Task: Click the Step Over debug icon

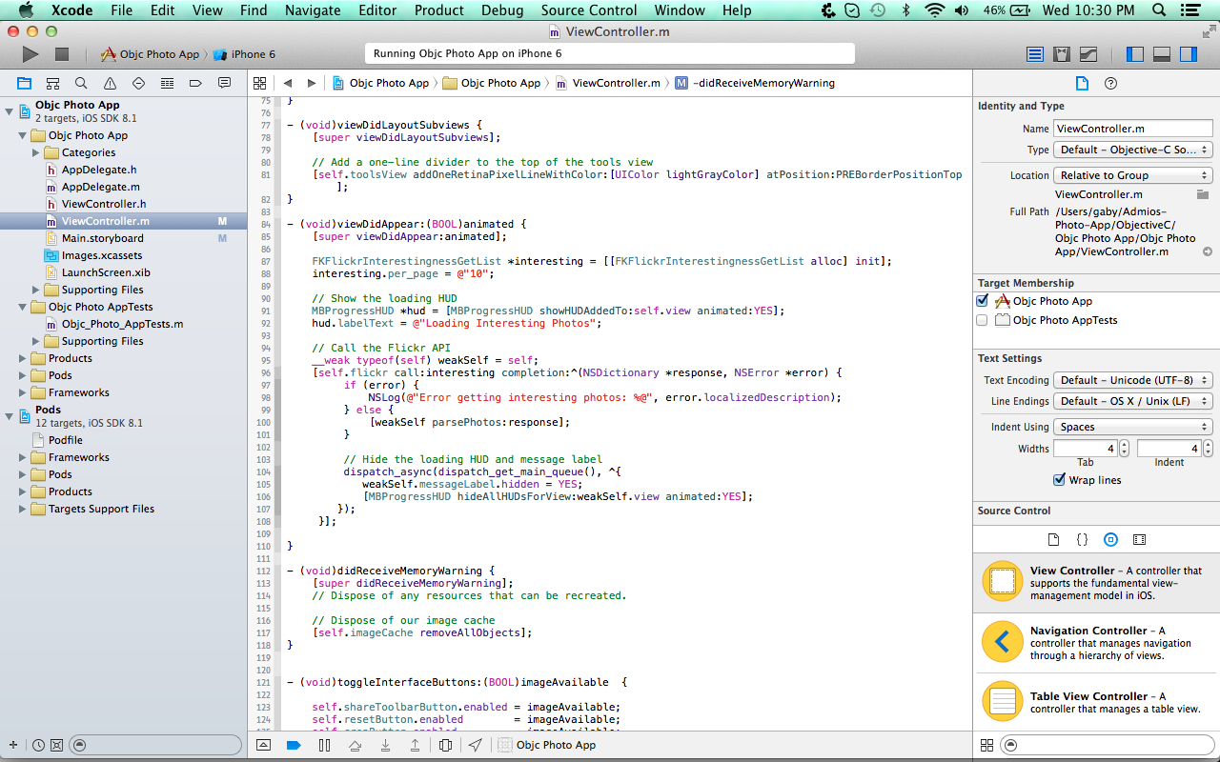Action: click(355, 745)
